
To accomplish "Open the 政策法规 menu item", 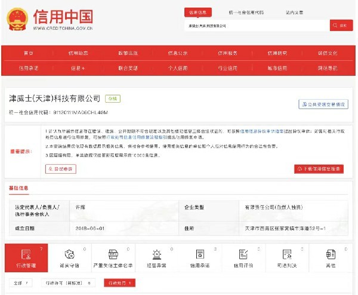I will click(128, 53).
